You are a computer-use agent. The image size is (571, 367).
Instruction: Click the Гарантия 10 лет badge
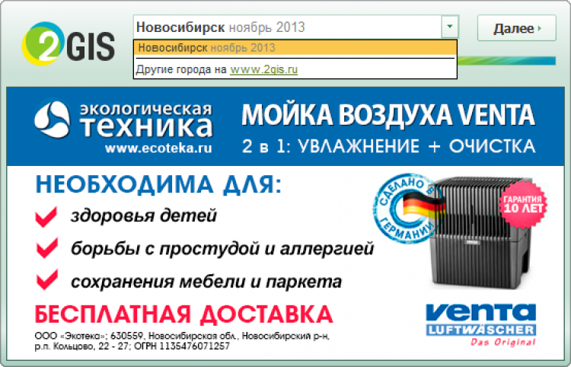pyautogui.click(x=523, y=204)
